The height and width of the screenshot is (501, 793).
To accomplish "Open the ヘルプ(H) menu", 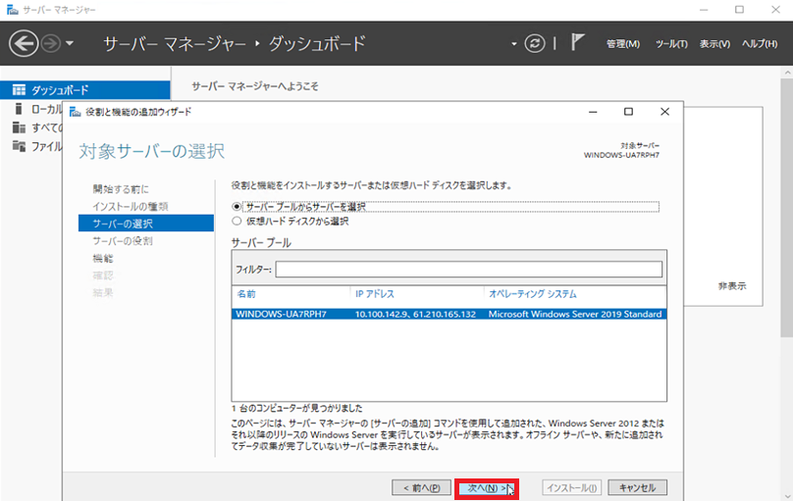I will coord(760,44).
